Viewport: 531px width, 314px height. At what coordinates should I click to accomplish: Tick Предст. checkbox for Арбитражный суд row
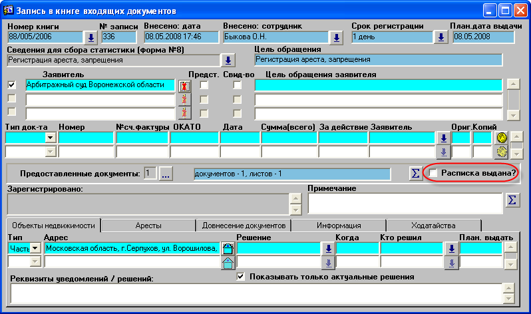pyautogui.click(x=204, y=85)
